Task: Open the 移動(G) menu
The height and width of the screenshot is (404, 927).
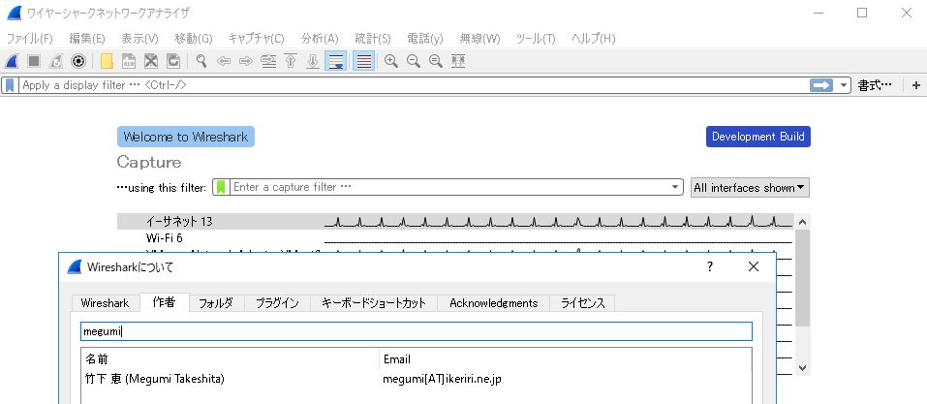Action: pos(194,39)
